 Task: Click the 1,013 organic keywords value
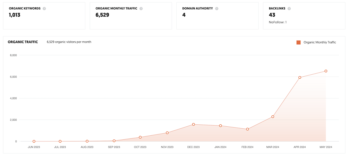[x=15, y=15]
